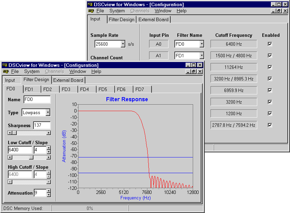Select Filter Design tab in back window
Viewport: 290px width, 213px height.
tap(121, 19)
